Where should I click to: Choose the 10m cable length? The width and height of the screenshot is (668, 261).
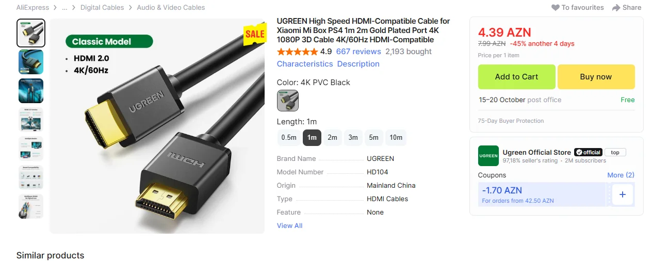[396, 138]
